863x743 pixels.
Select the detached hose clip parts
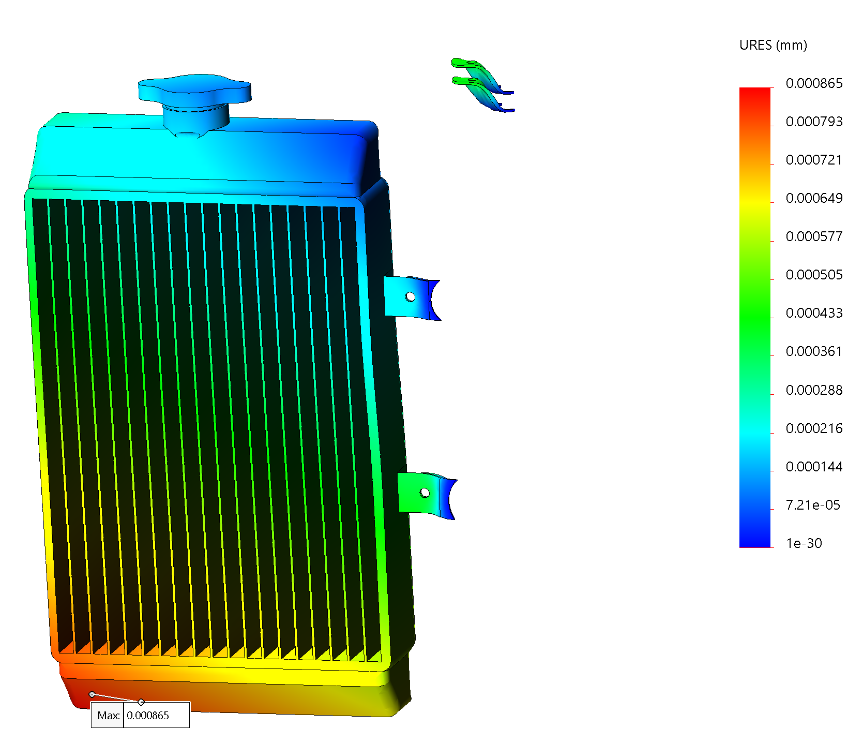(x=482, y=85)
